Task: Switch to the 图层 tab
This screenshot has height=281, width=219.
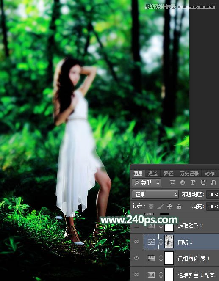Action: [x=138, y=174]
